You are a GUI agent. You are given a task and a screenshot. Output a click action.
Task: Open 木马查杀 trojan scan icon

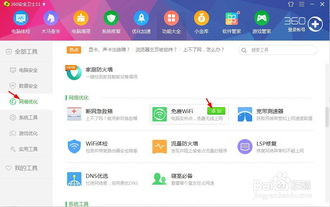point(51,18)
